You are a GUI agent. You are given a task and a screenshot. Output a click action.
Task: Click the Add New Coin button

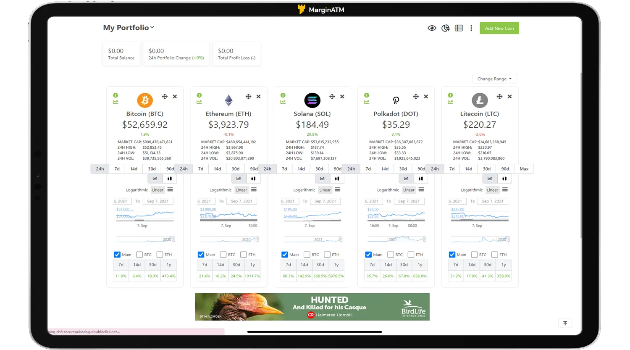coord(499,28)
